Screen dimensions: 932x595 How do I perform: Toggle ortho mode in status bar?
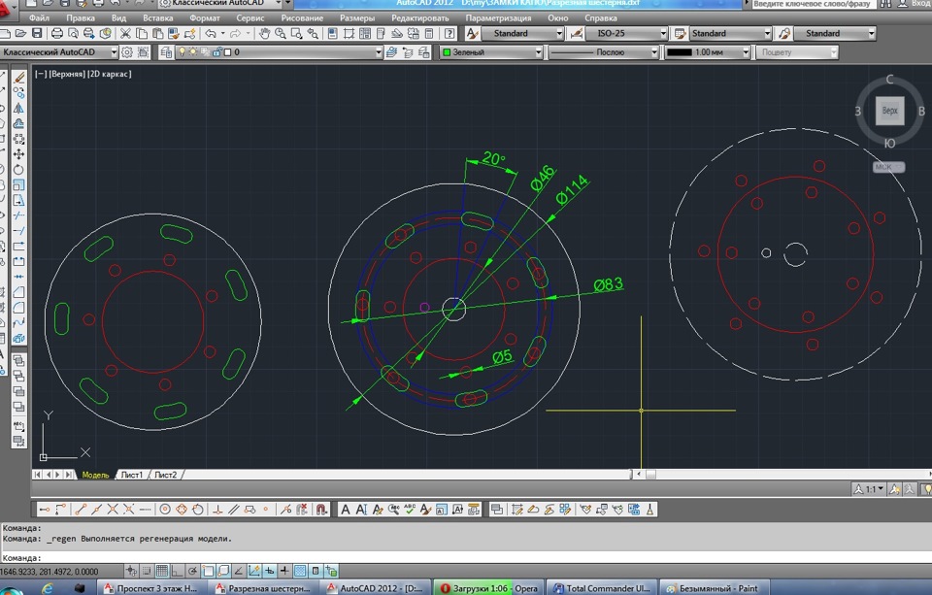pos(177,572)
